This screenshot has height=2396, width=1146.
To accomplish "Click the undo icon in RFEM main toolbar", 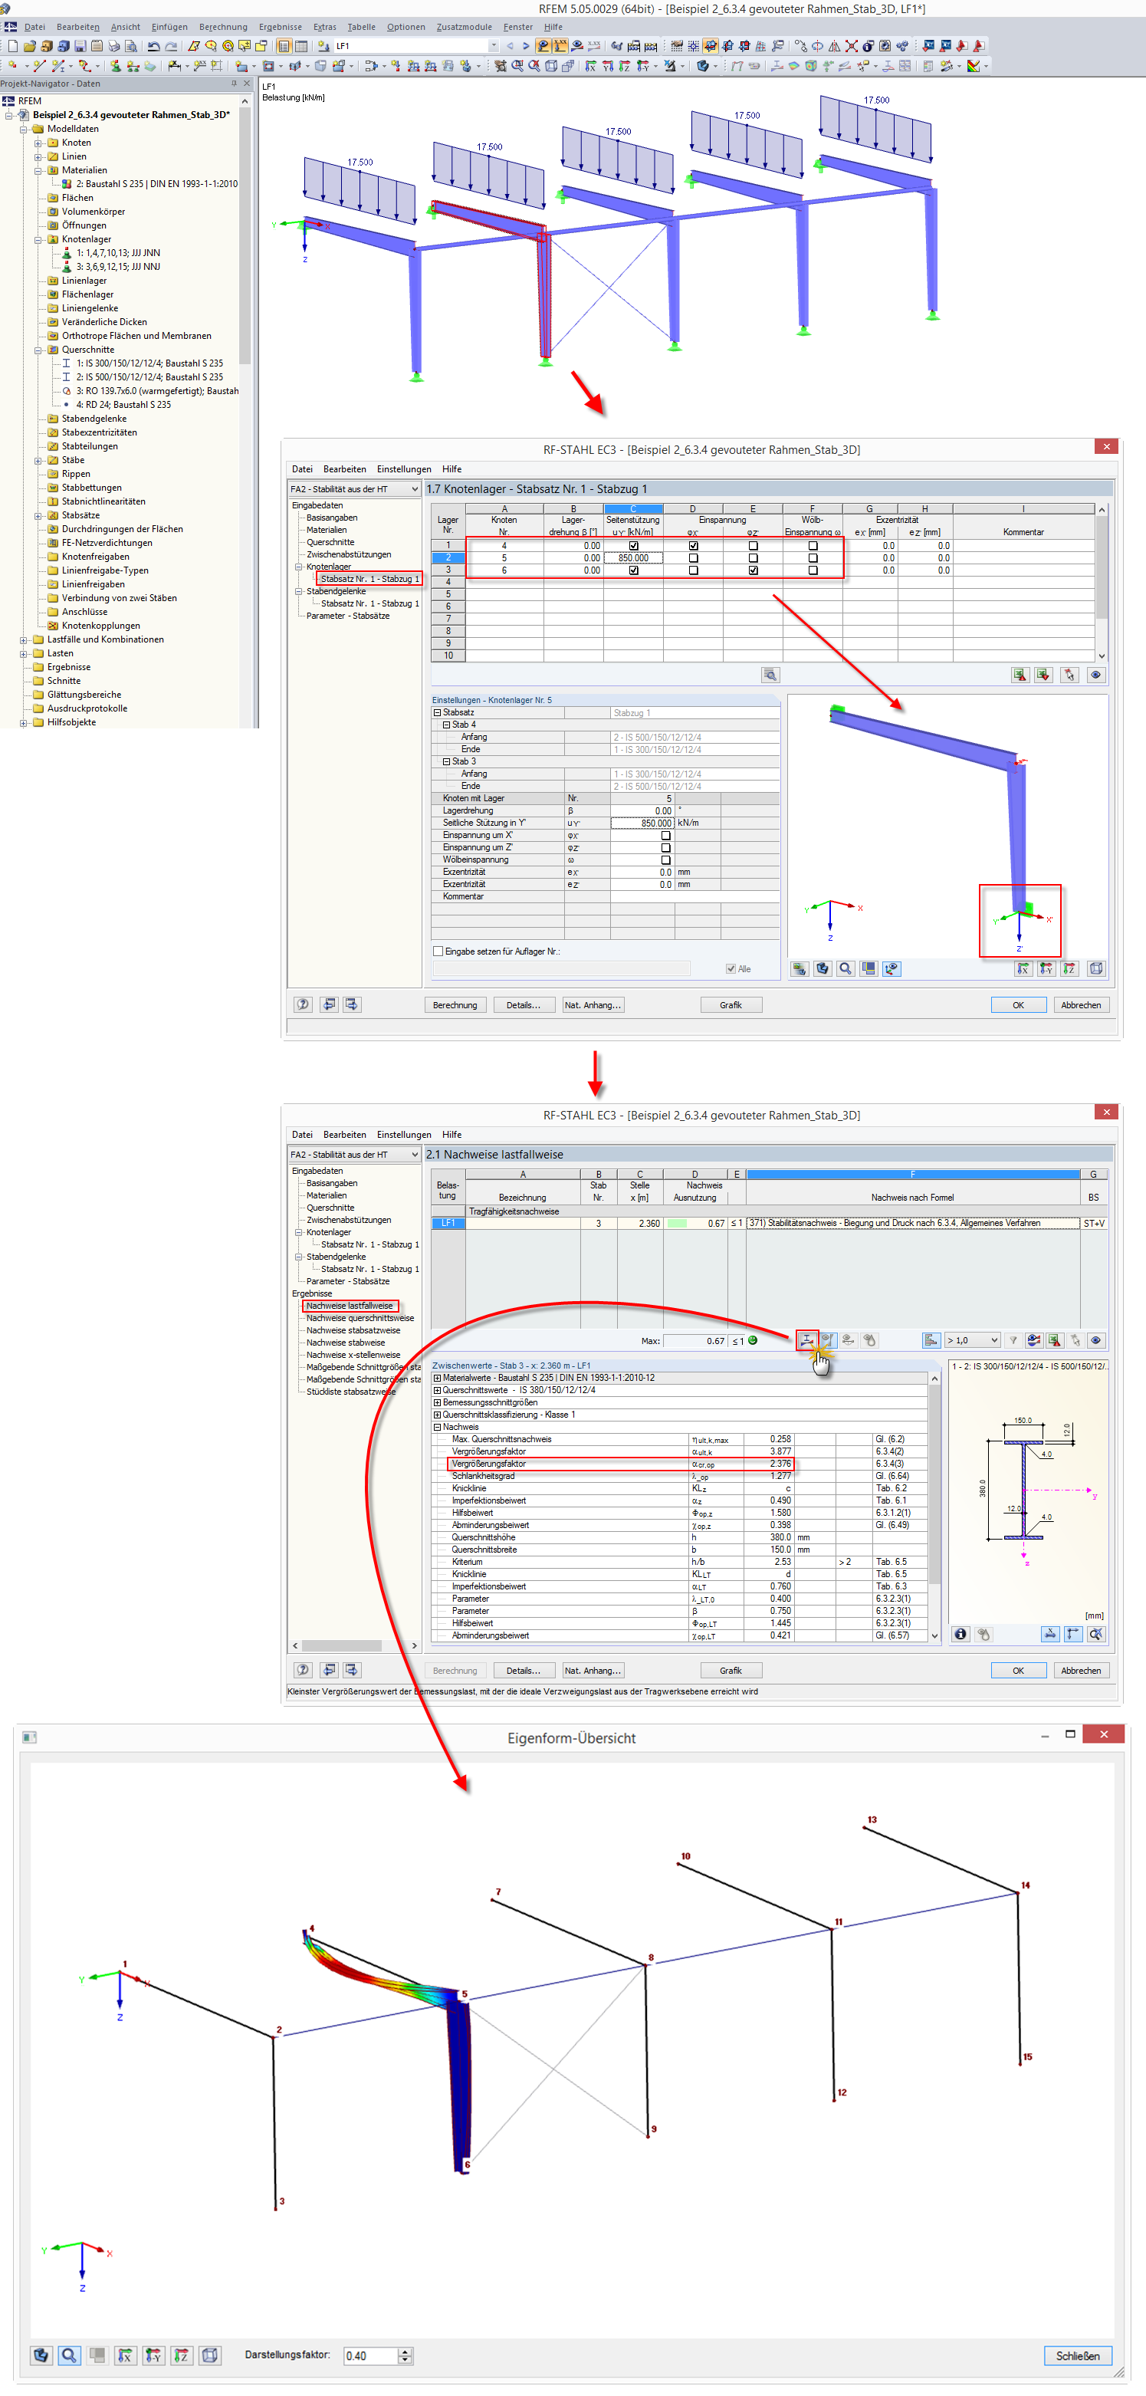I will (x=153, y=45).
